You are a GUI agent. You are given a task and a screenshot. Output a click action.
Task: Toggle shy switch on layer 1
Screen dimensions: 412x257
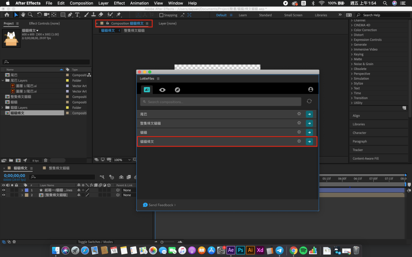click(x=78, y=190)
